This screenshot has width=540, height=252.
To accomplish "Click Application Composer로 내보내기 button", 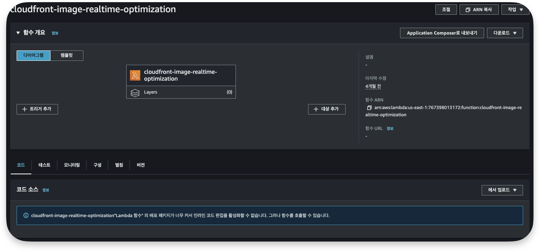I will pos(442,33).
